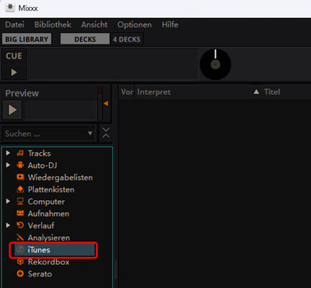The width and height of the screenshot is (311, 288).
Task: Select Tracks in the library sidebar
Action: [x=39, y=153]
